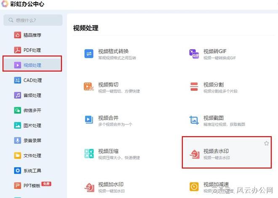This screenshot has width=278, height=198.
Task: Favorite 视频去水印 with the star
Action: coord(266,143)
